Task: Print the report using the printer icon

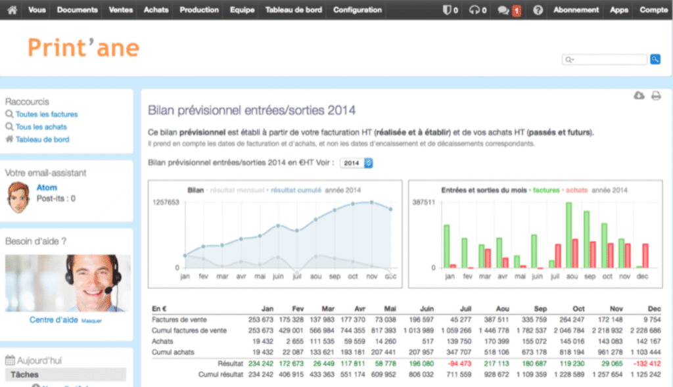Action: pyautogui.click(x=655, y=96)
